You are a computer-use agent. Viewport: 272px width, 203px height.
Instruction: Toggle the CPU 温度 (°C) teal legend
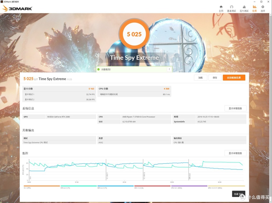(x=79, y=187)
